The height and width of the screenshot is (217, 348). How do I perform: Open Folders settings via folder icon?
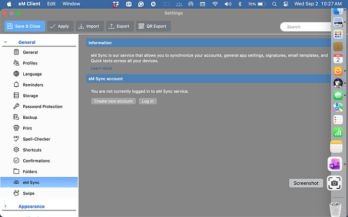tap(16, 172)
